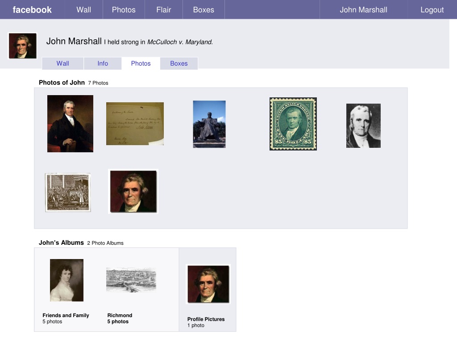
Task: Click John Marshall in the top bar
Action: click(x=363, y=10)
